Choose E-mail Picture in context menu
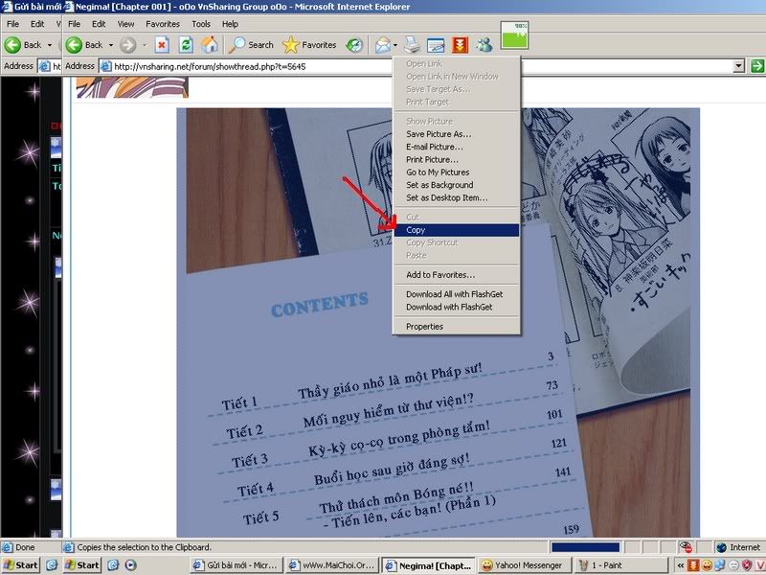The width and height of the screenshot is (766, 575). tap(457, 147)
